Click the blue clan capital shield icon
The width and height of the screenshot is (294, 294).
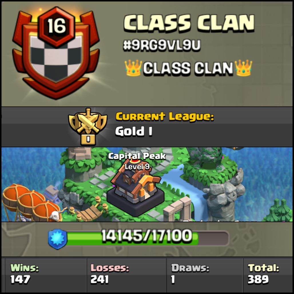57,239
